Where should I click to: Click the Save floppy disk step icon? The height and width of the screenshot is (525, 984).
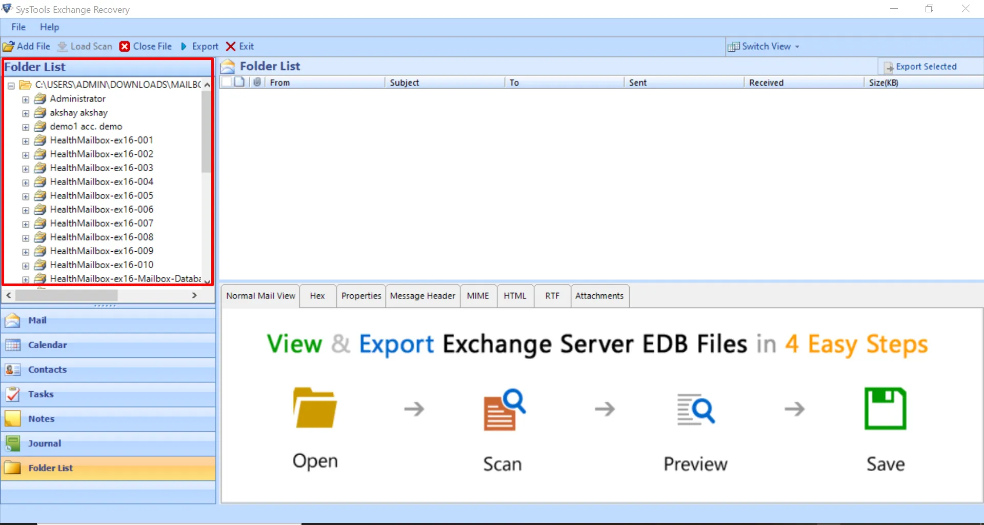click(x=886, y=408)
